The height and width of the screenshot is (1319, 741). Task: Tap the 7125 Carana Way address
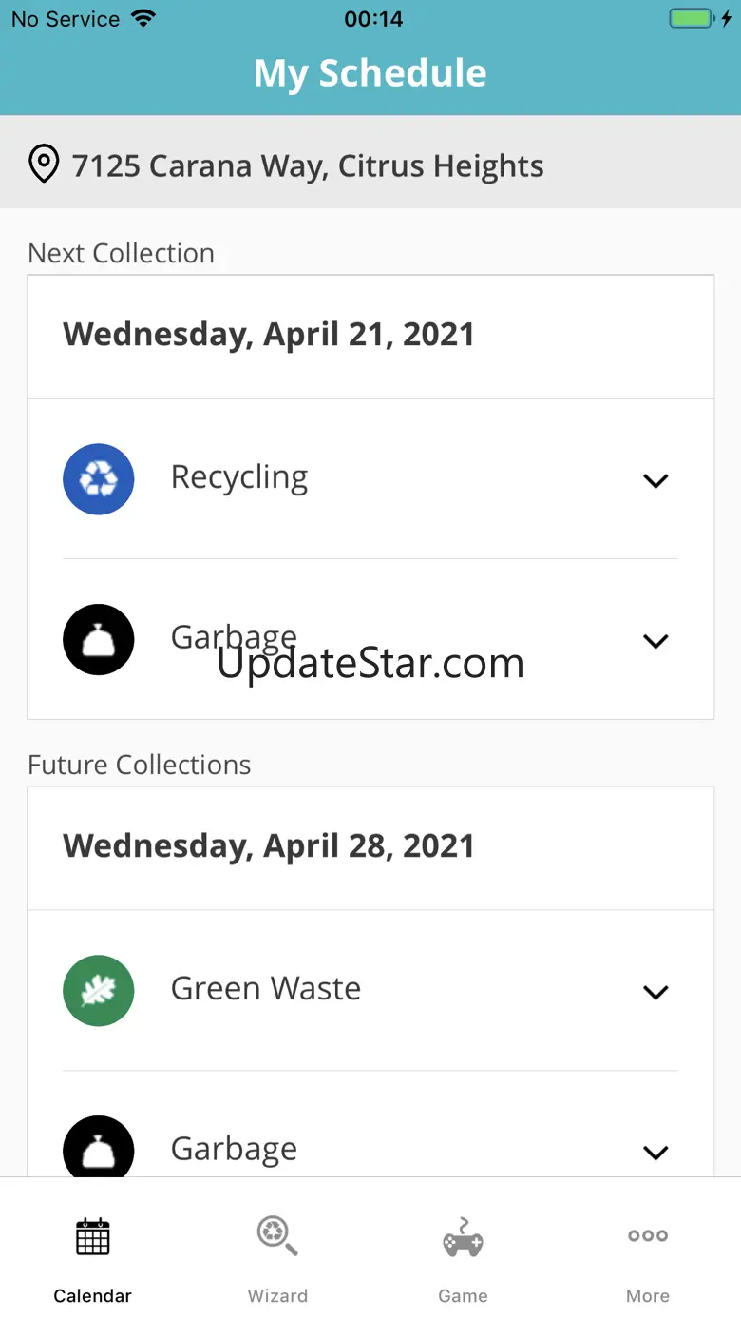pyautogui.click(x=308, y=166)
